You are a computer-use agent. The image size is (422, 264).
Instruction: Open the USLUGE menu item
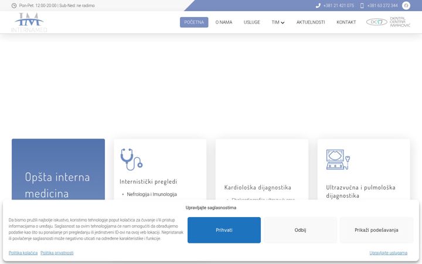click(x=251, y=22)
